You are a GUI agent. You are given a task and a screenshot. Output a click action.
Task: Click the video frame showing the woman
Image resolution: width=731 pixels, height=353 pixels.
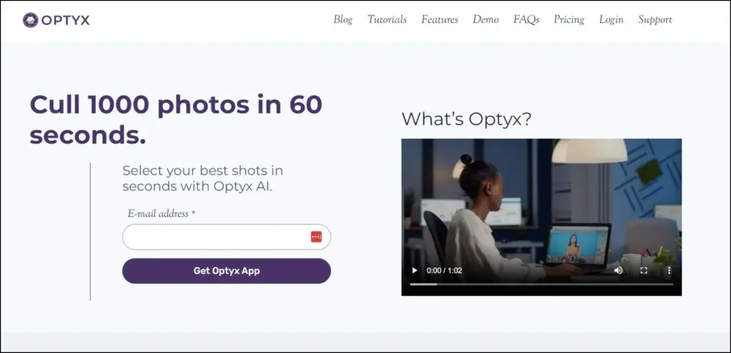point(541,207)
